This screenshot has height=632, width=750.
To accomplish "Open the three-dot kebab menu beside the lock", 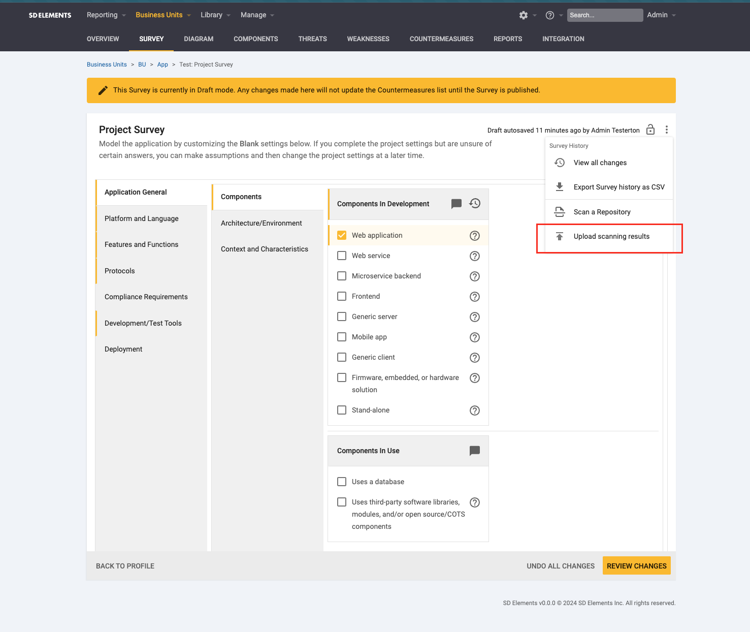I will tap(667, 130).
